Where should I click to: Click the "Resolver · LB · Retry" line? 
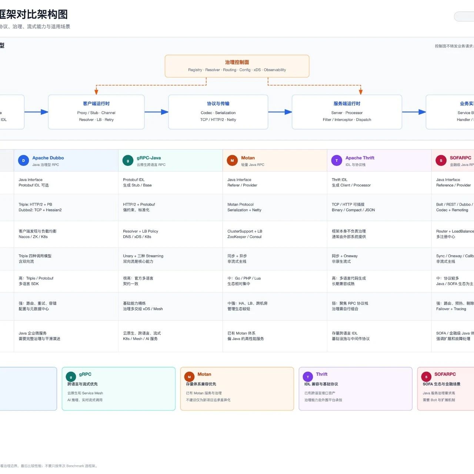[96, 120]
